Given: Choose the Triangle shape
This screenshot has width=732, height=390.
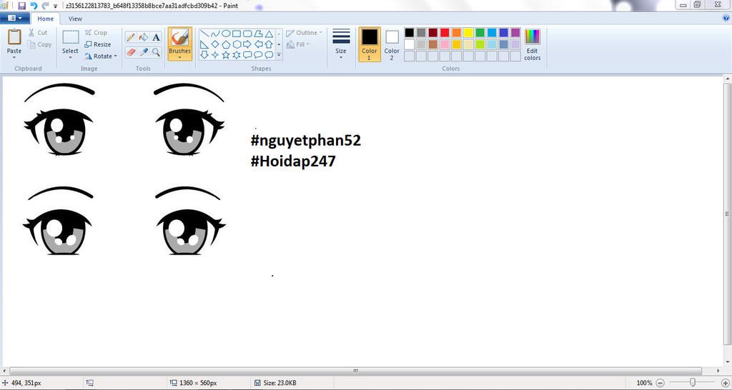Looking at the screenshot, I should [x=269, y=34].
